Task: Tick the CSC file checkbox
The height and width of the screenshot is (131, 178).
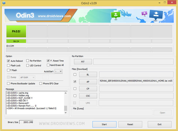Action: click(75, 96)
